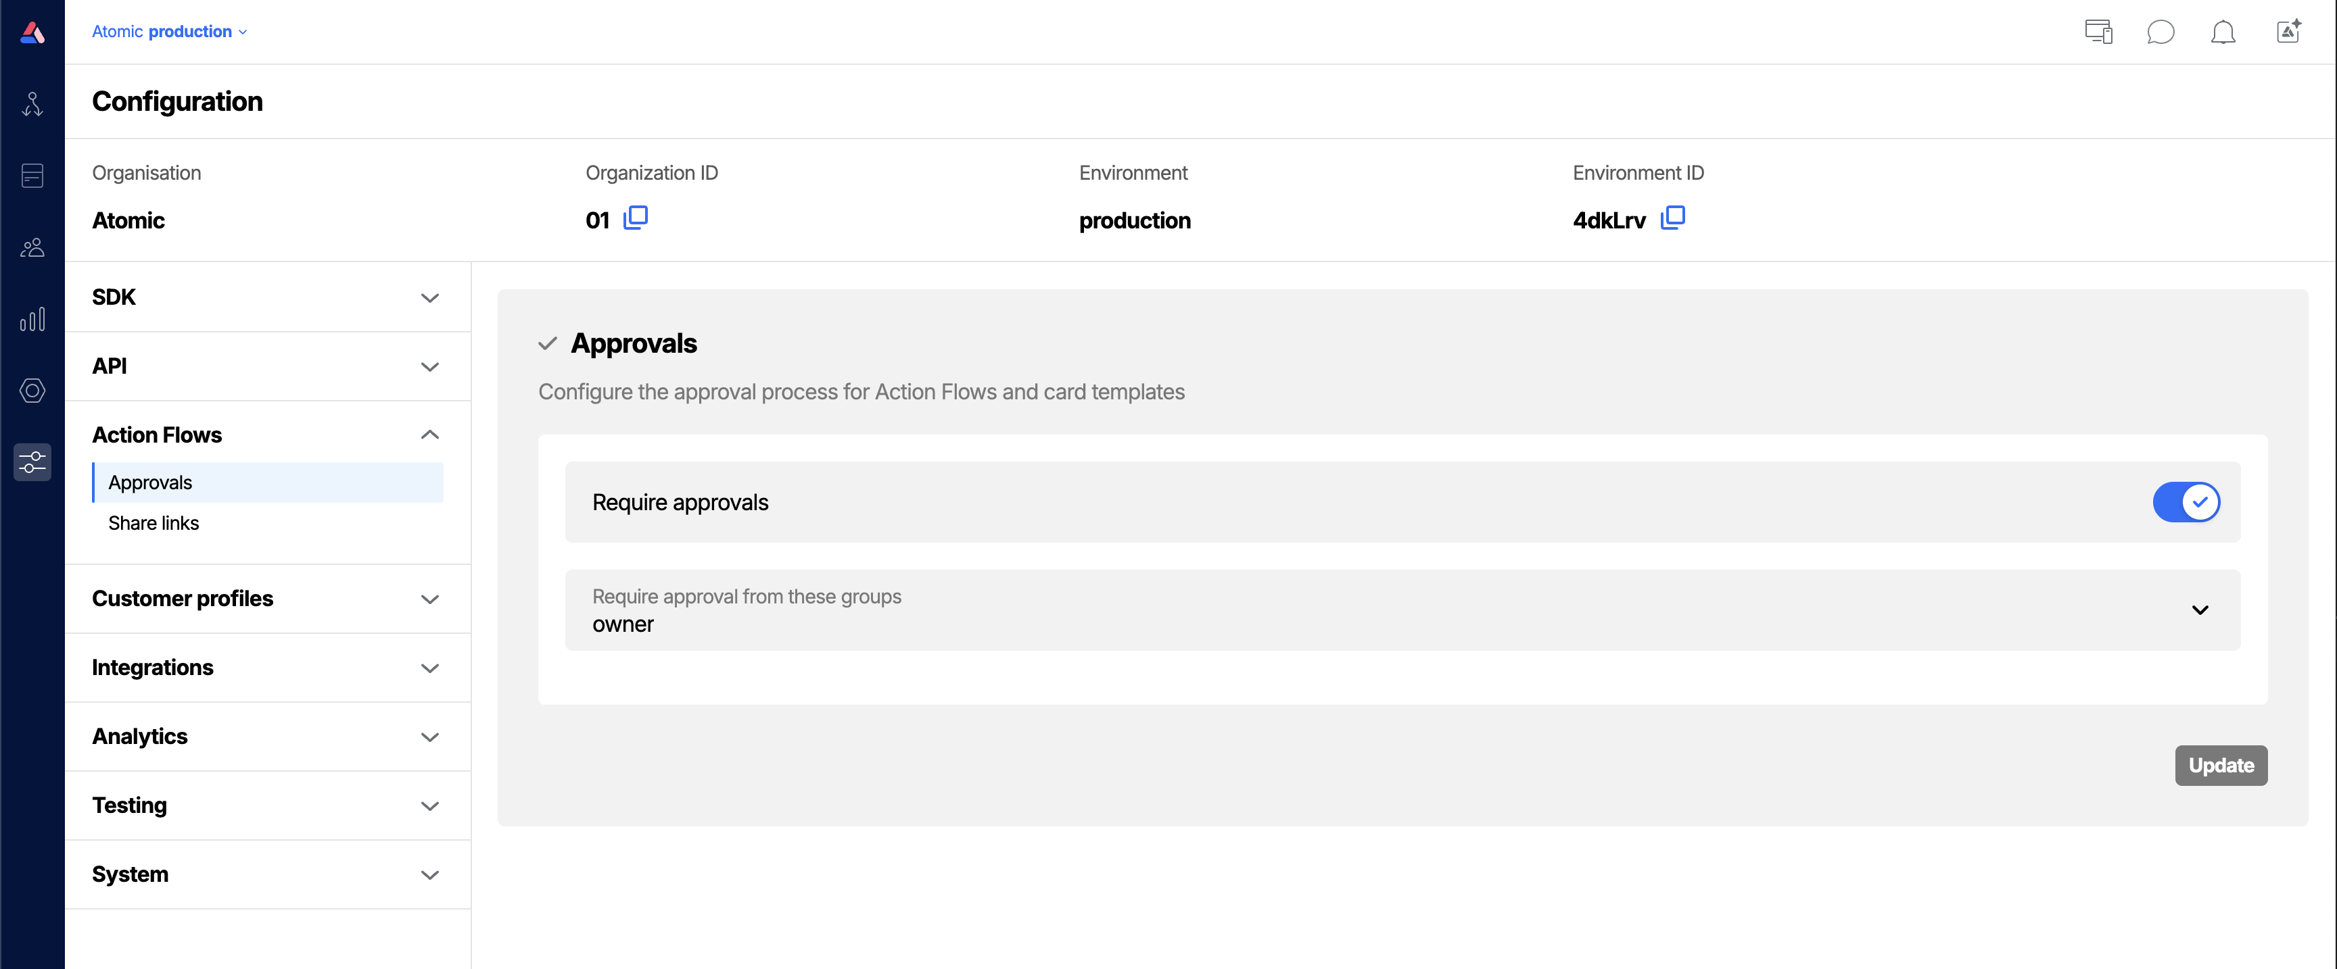Image resolution: width=2337 pixels, height=969 pixels.
Task: Click the devices preview icon in top bar
Action: (2098, 32)
